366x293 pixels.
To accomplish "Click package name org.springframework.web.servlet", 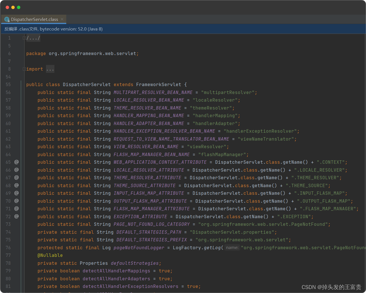I will coord(92,54).
